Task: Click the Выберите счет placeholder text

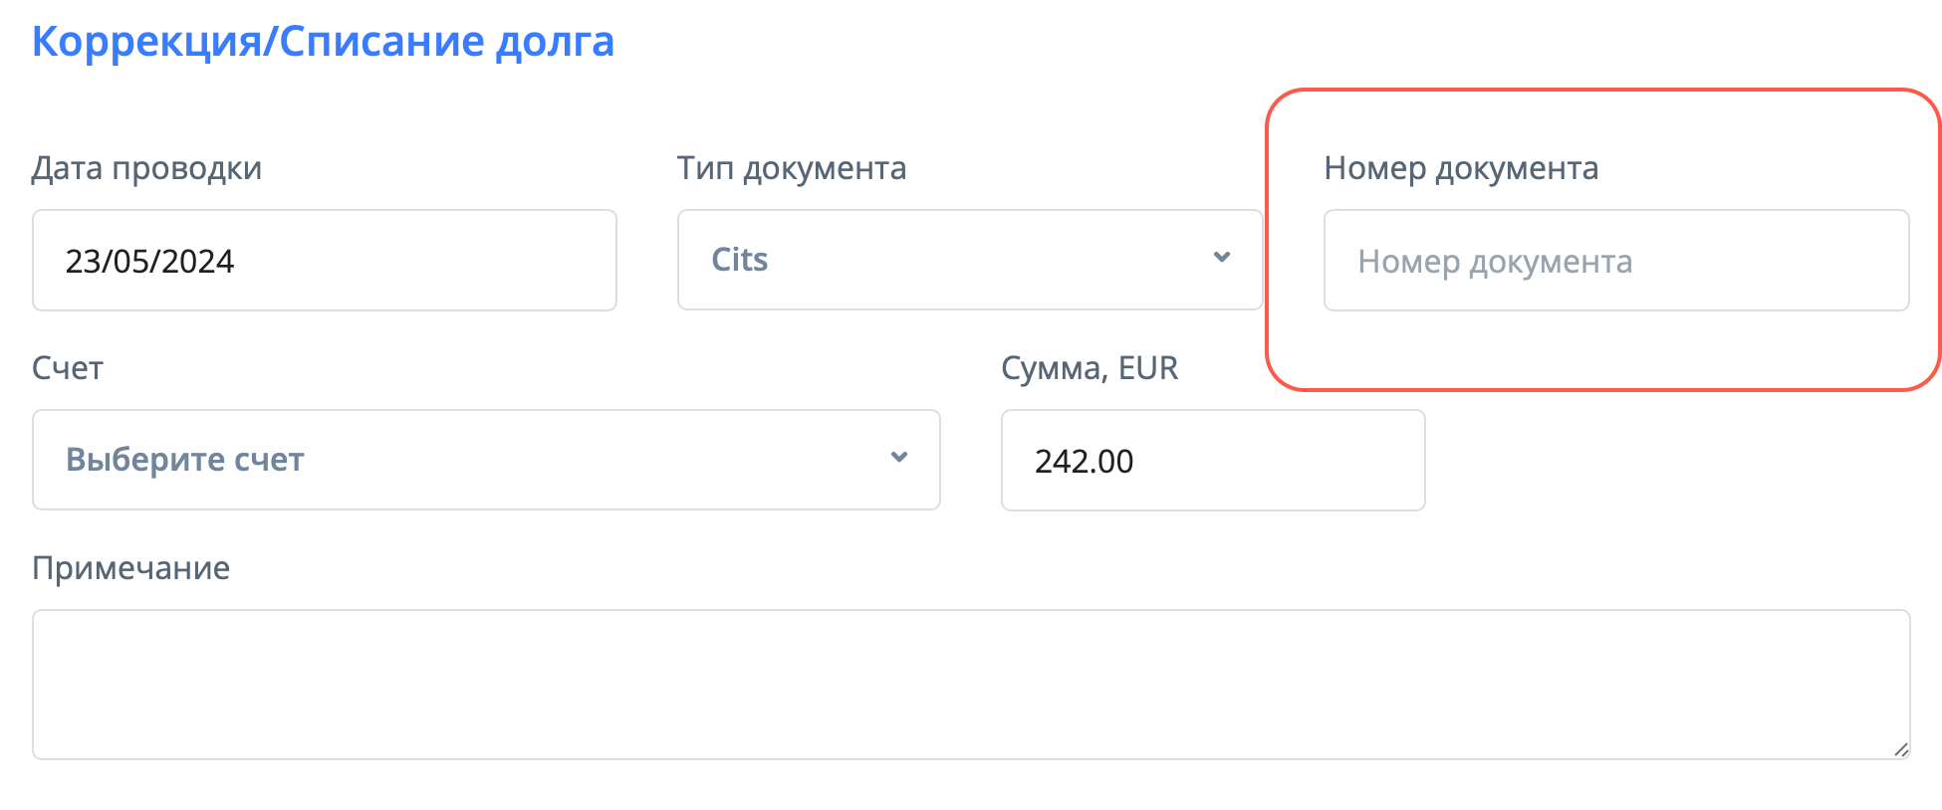Action: coord(185,460)
